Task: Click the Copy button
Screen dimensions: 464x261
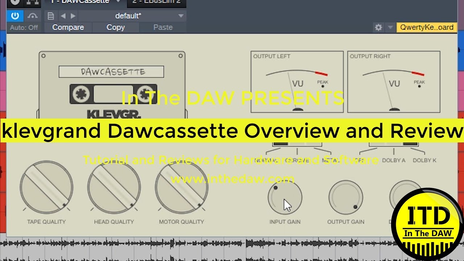Action: (116, 27)
